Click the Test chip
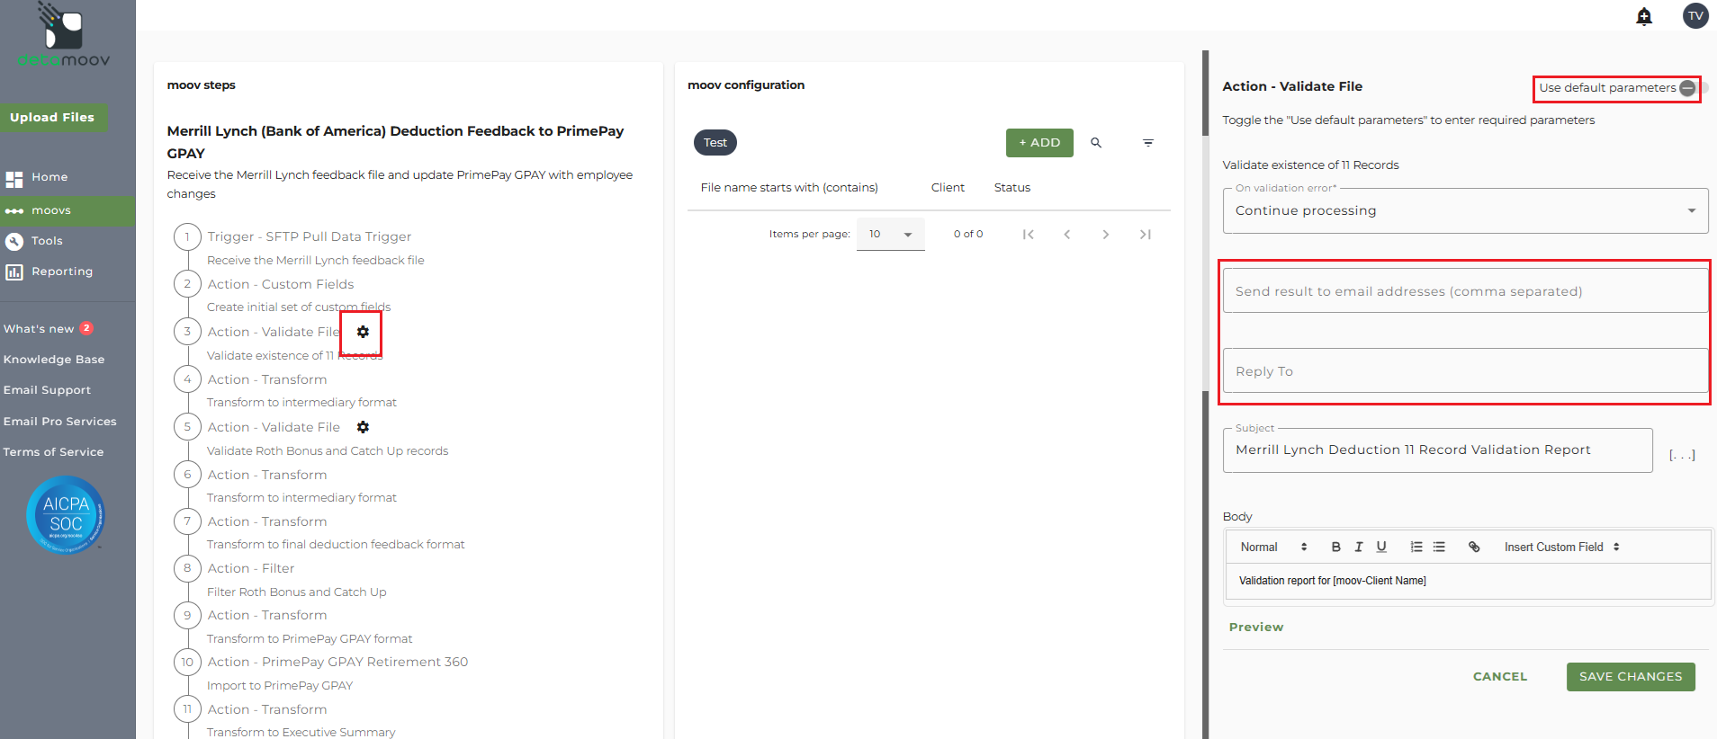1717x739 pixels. click(715, 143)
